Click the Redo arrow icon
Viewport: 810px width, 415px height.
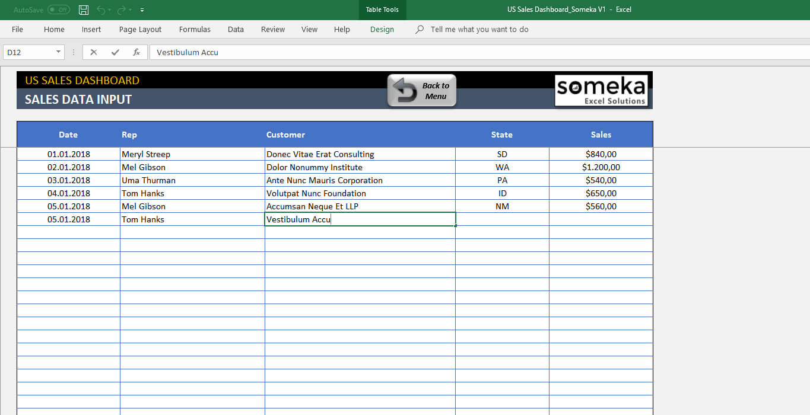tap(122, 10)
